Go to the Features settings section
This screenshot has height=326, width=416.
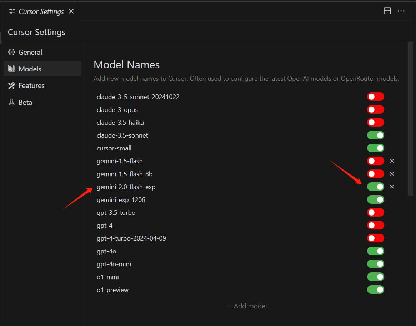[x=31, y=85]
